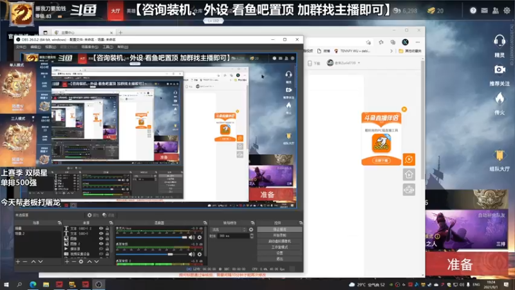Pop out the 混音器 dock panel icon
Screen dimensions: 515x290
(x=205, y=222)
